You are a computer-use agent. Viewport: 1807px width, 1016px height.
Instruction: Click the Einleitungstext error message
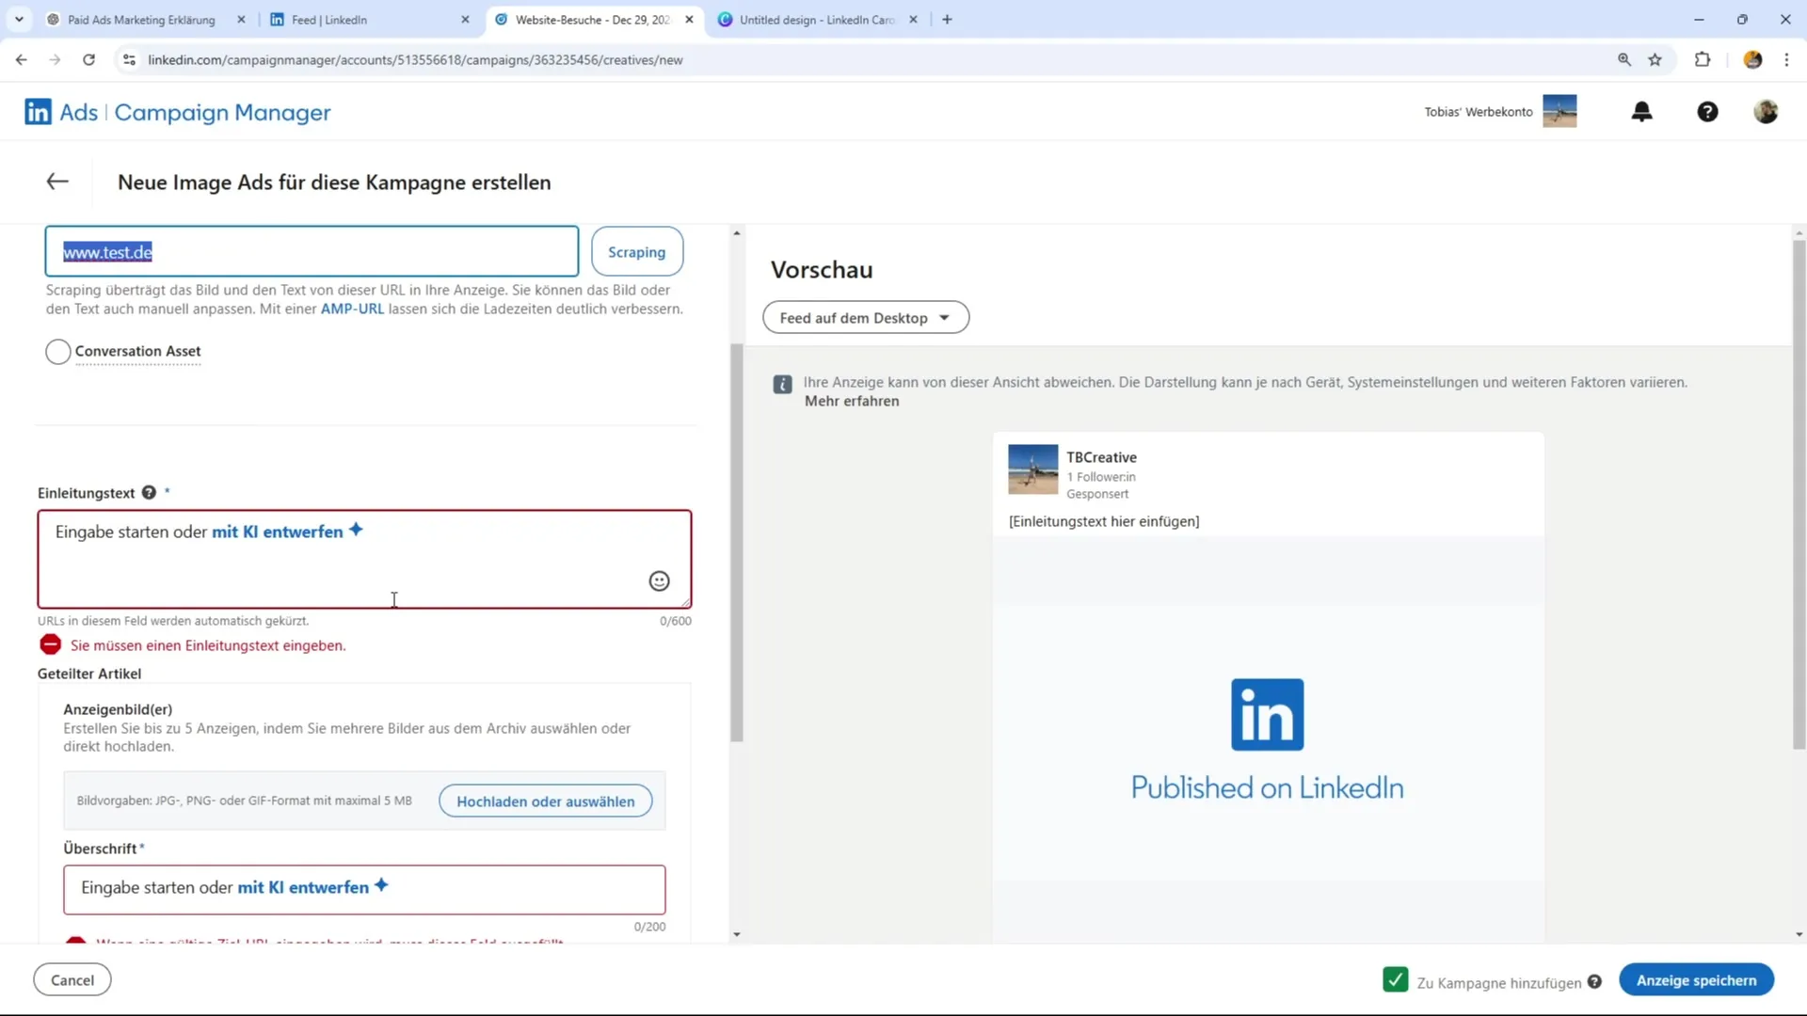208,645
